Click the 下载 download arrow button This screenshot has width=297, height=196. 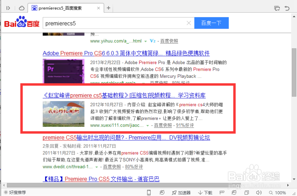tap(205, 193)
